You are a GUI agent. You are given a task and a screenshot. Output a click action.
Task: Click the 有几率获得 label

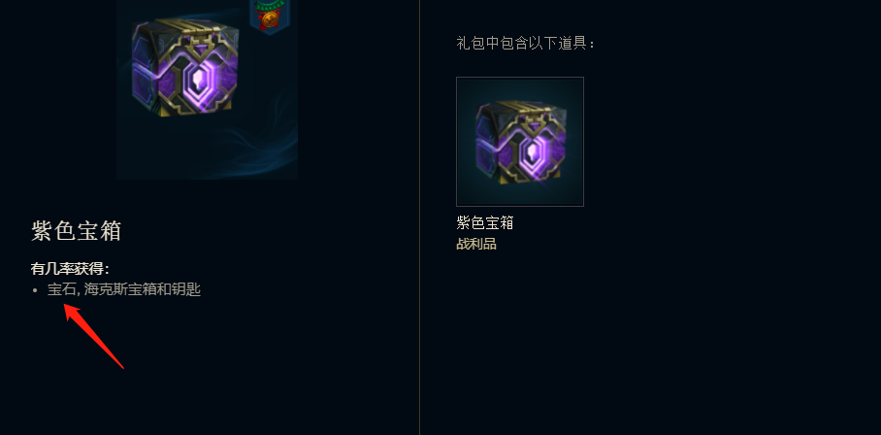click(70, 269)
